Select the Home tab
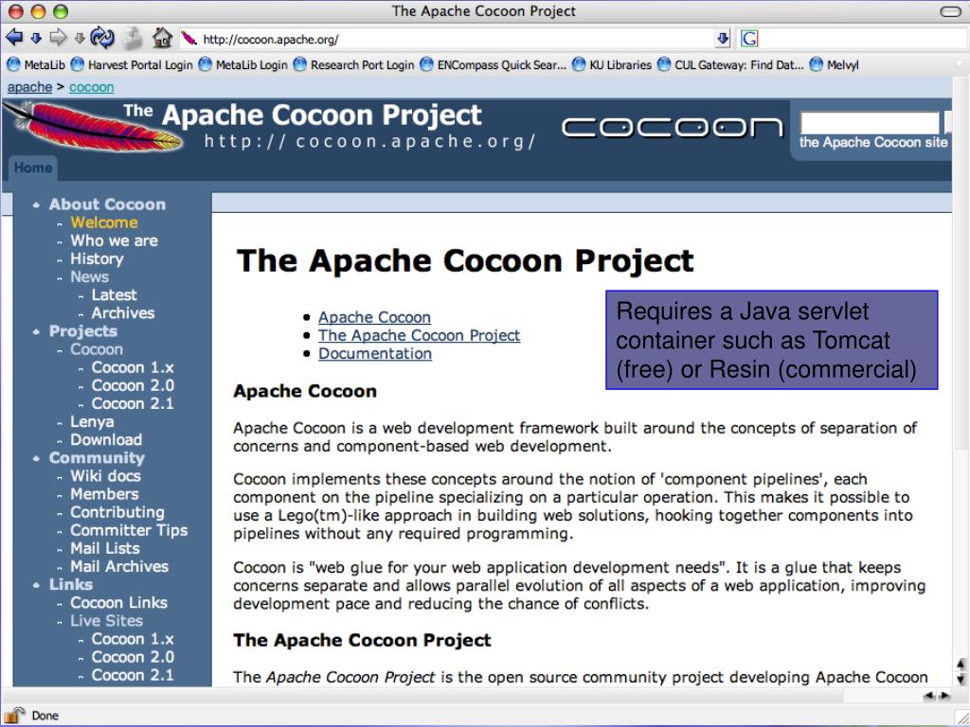The width and height of the screenshot is (970, 727). [33, 168]
